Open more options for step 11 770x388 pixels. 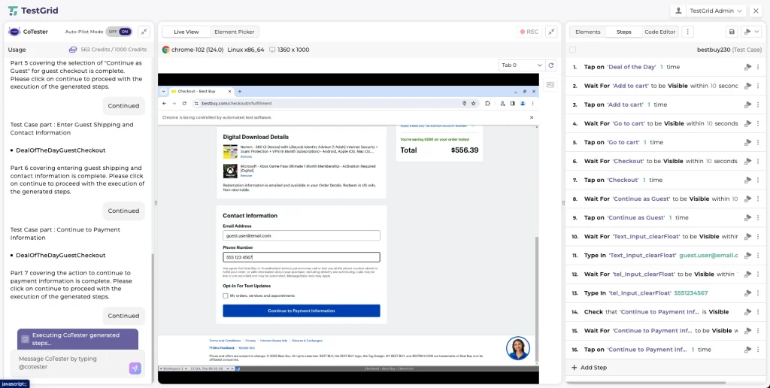[758, 256]
